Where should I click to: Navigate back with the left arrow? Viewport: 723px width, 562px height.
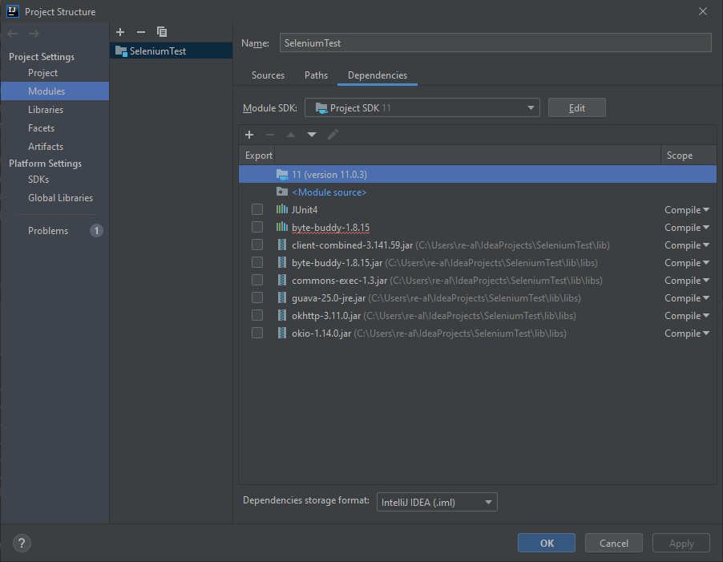tap(13, 33)
